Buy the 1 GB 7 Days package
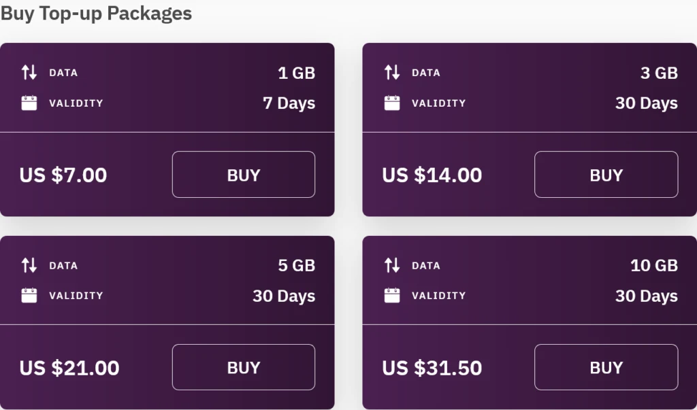Image resolution: width=697 pixels, height=410 pixels. (244, 175)
